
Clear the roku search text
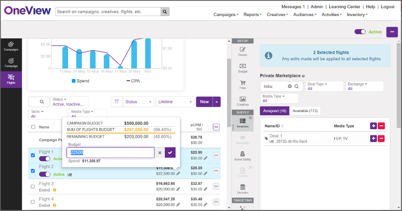tap(290, 86)
